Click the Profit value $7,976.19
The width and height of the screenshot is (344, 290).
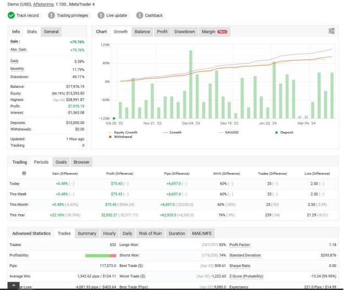[x=76, y=106]
